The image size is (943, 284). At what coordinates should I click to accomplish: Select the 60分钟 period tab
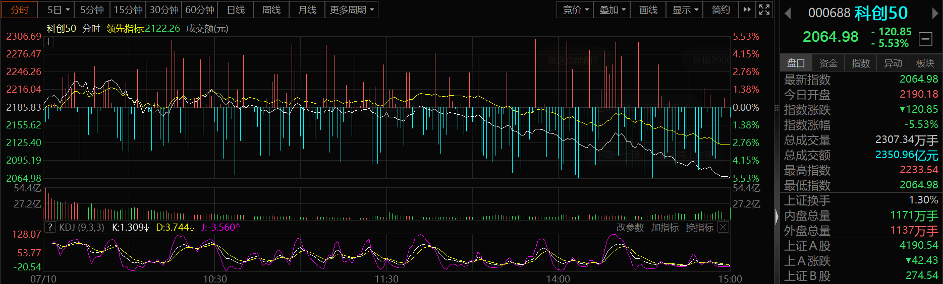click(200, 10)
